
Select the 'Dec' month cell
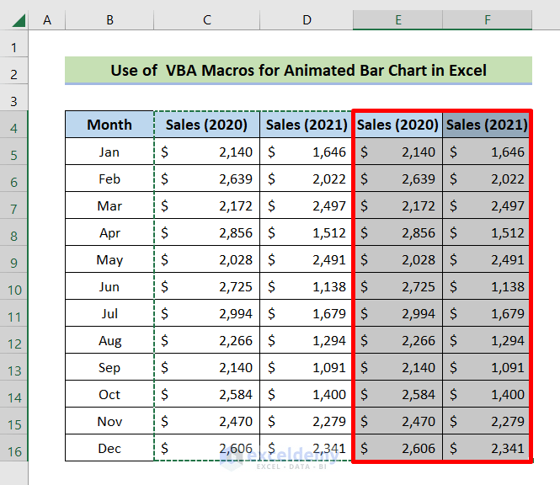pyautogui.click(x=109, y=448)
